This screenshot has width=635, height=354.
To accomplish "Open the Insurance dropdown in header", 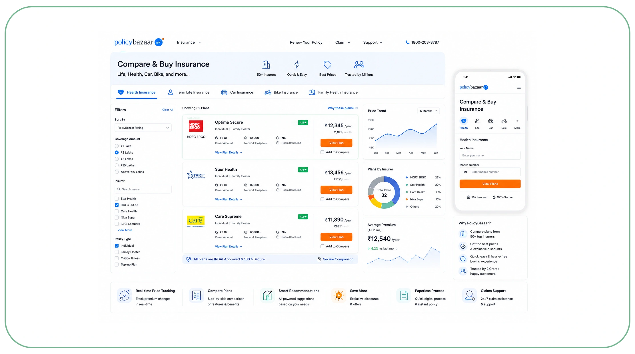I will [189, 42].
